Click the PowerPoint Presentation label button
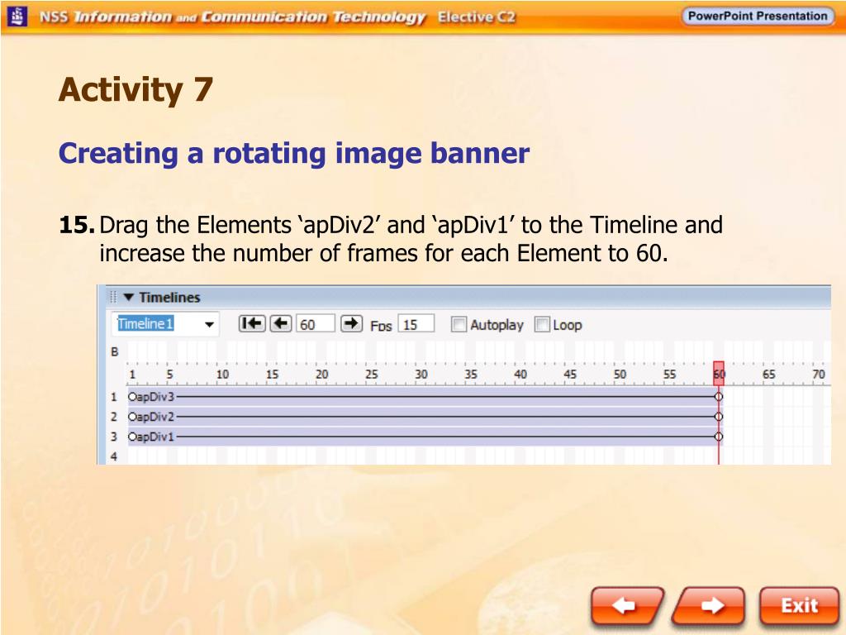This screenshot has height=635, width=846. point(758,16)
